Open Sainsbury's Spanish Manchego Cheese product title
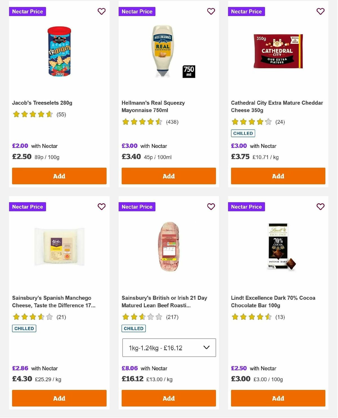This screenshot has width=338, height=418. pos(52,301)
